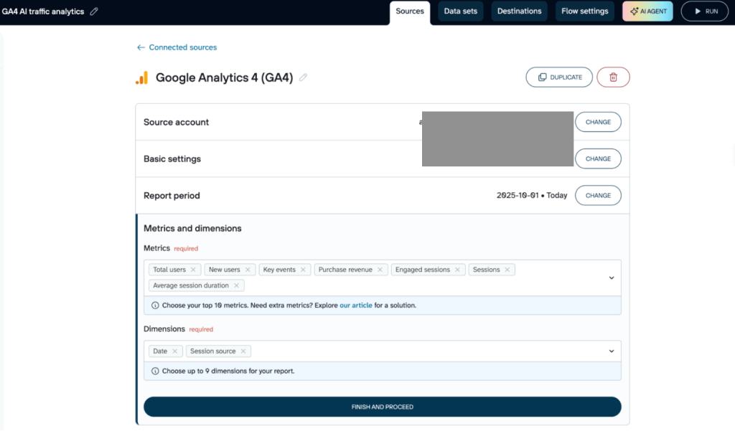
Task: Open the Destinations tab
Action: (519, 11)
